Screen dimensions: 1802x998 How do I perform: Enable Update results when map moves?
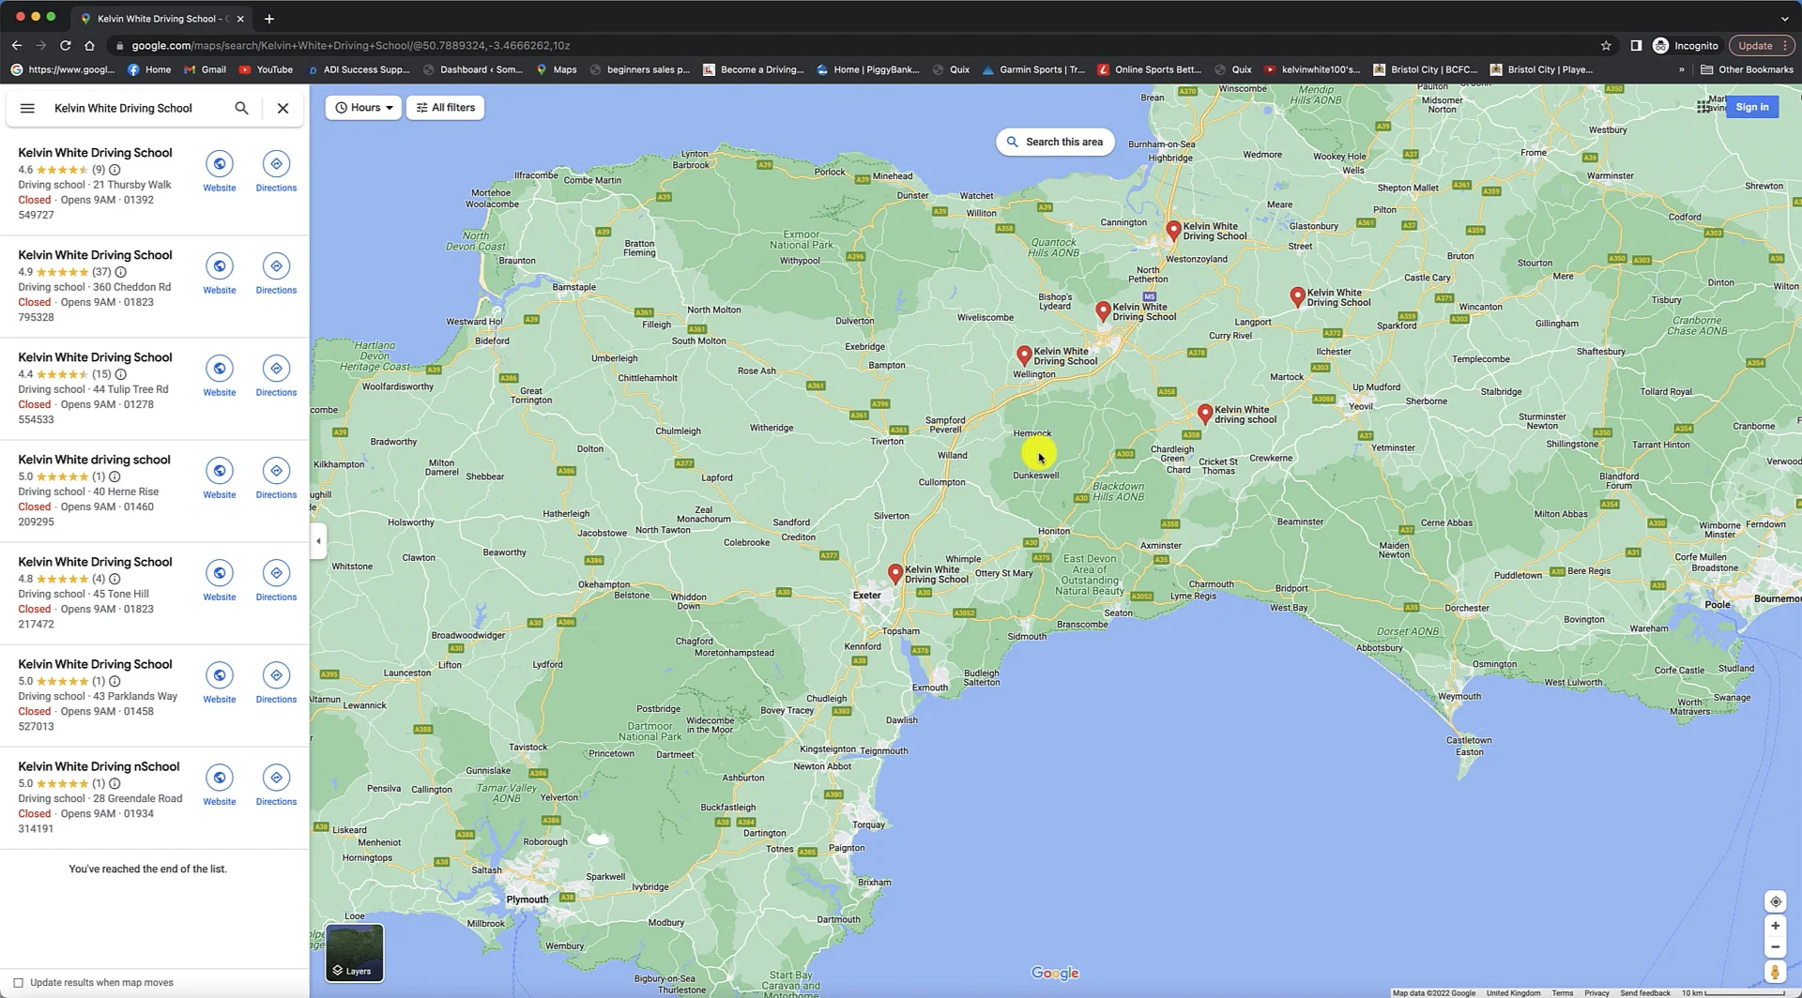[18, 983]
